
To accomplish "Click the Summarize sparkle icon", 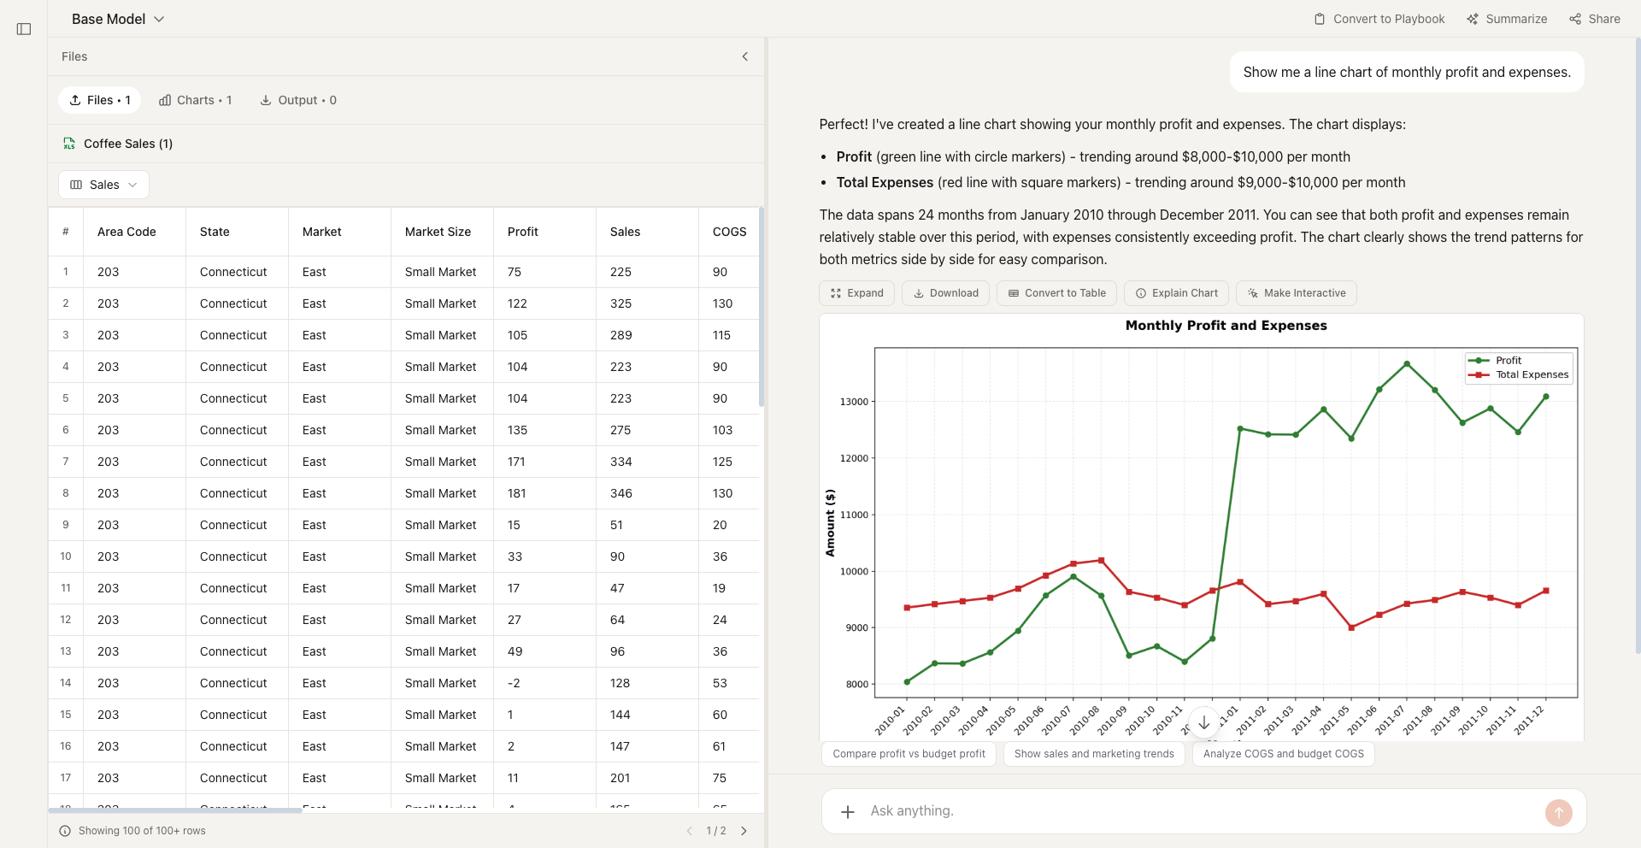I will point(1473,19).
